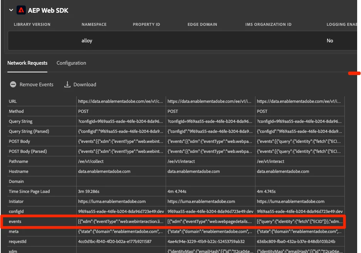Click the events cell with web.webpagedetails

(x=210, y=221)
